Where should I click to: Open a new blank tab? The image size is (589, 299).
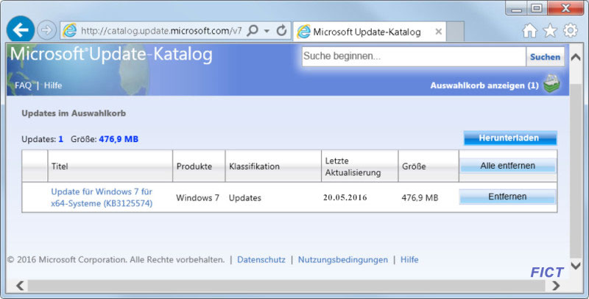click(x=455, y=32)
